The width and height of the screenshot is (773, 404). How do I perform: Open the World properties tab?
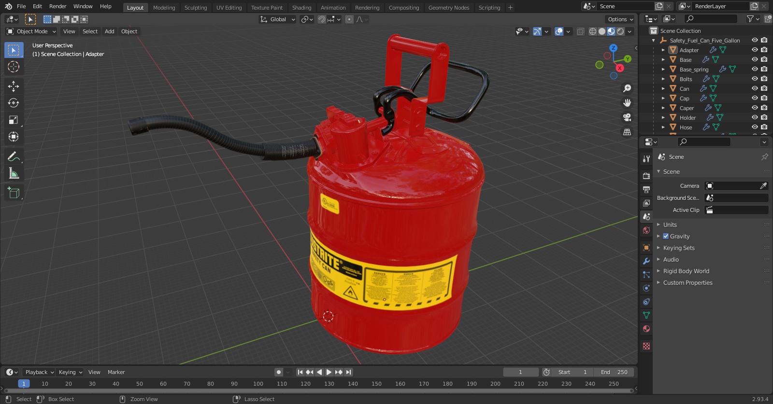[646, 230]
